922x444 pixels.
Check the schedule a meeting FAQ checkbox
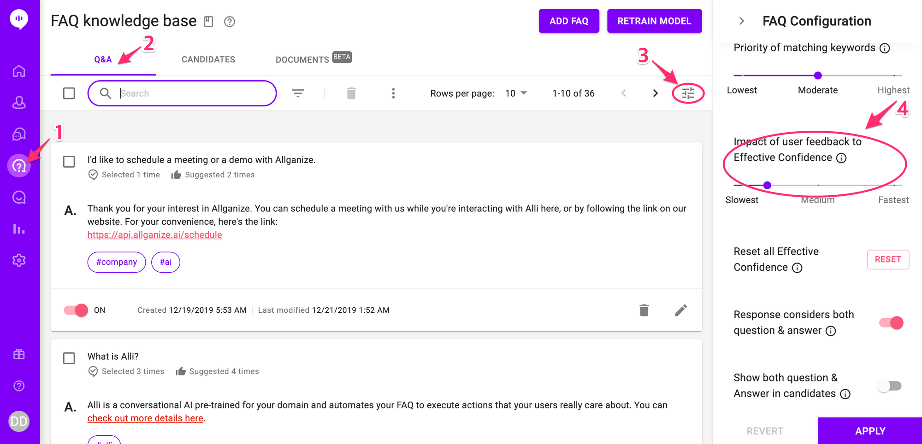click(69, 162)
